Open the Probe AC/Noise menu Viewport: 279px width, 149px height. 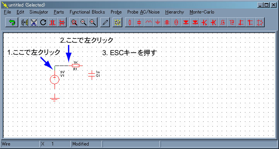tap(144, 12)
